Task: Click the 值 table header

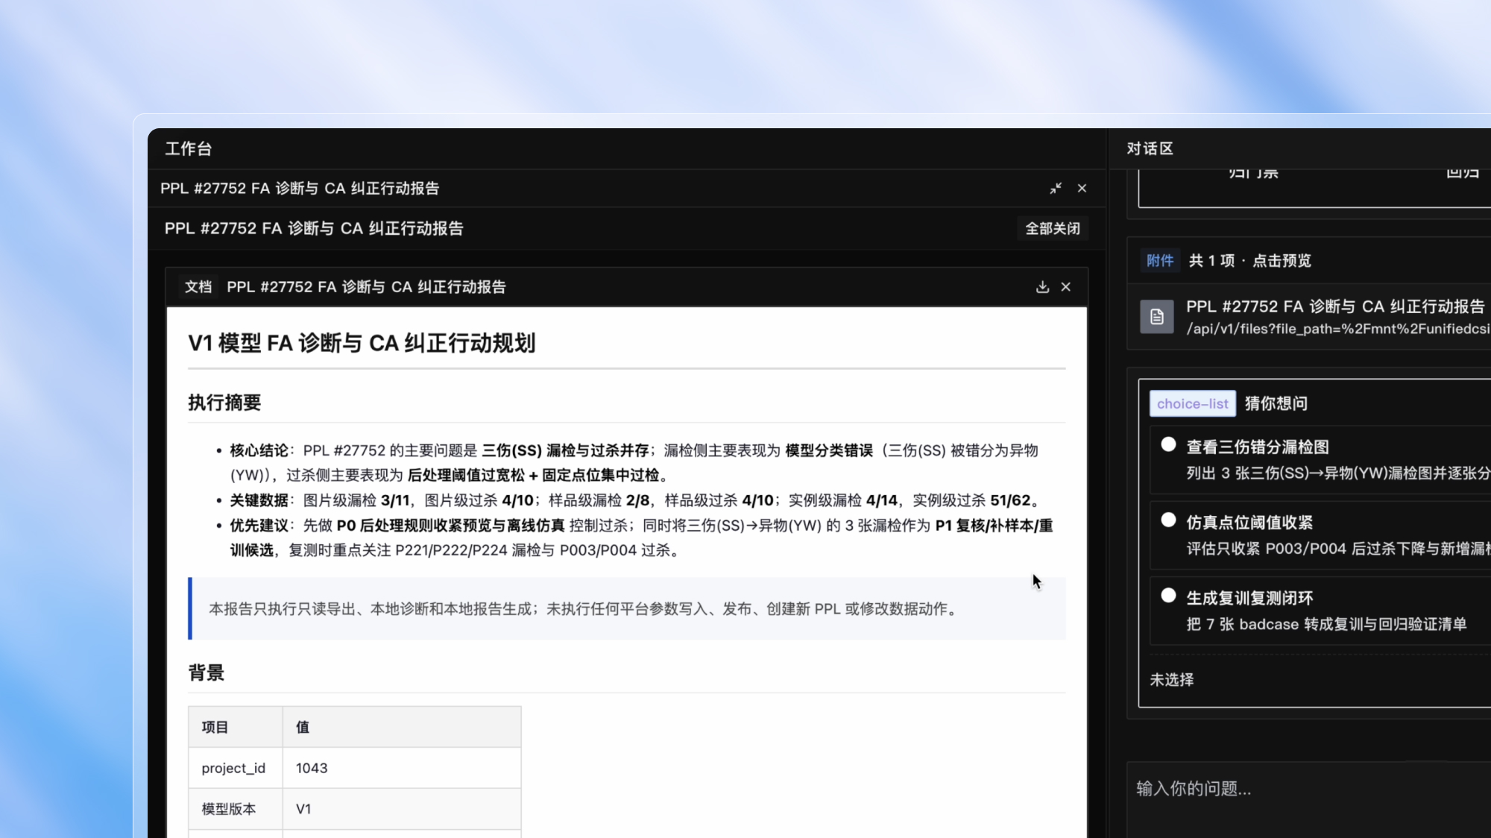Action: point(402,727)
